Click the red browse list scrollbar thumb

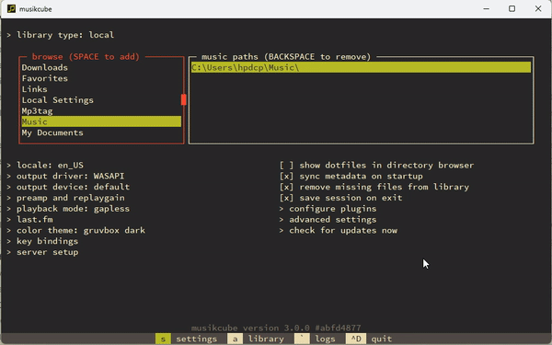(x=183, y=99)
